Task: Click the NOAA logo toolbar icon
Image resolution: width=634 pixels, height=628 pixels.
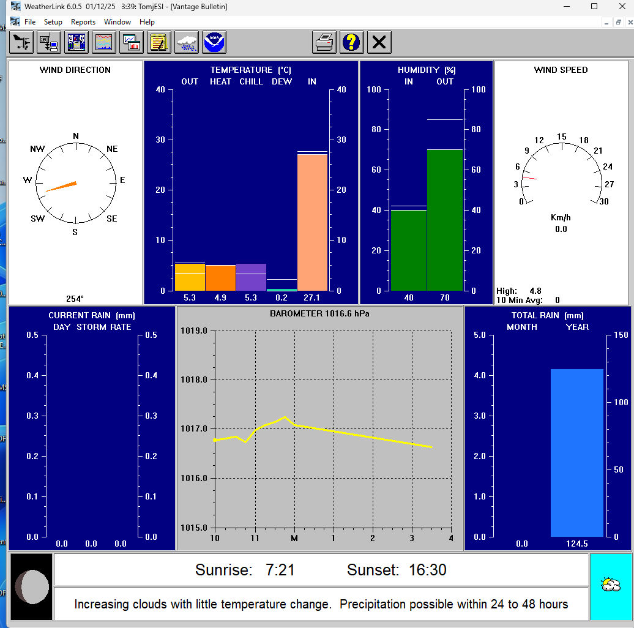Action: tap(214, 42)
